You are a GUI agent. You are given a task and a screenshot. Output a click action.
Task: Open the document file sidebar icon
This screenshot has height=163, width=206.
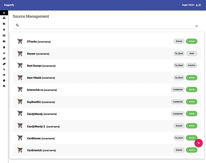click(4, 47)
